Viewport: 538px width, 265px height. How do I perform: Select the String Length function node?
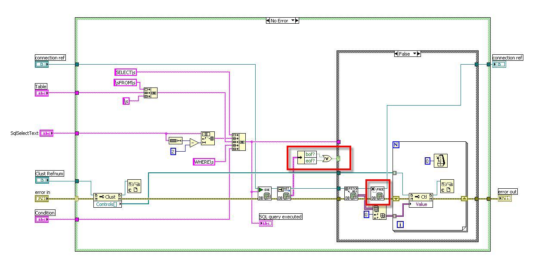click(176, 141)
